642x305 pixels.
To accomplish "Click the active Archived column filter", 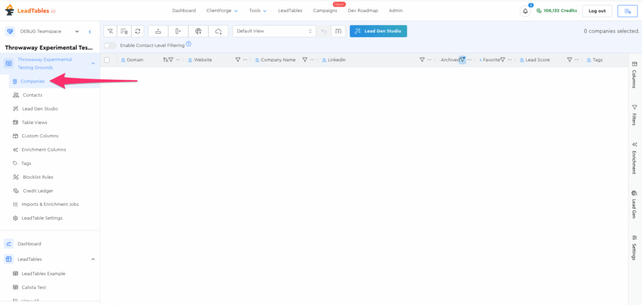I will coord(462,60).
